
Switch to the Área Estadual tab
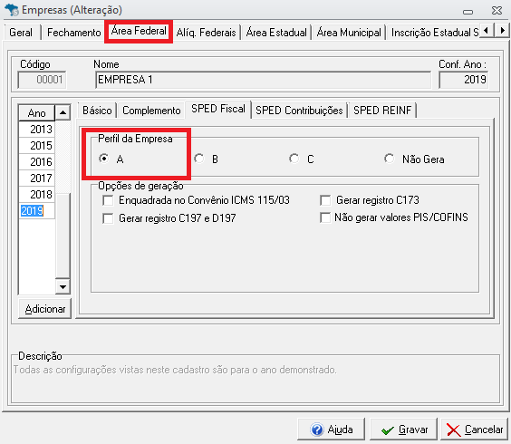coord(276,33)
